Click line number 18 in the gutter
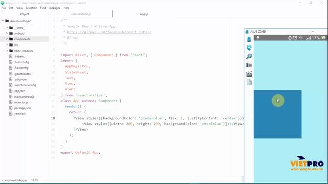 tap(53, 118)
